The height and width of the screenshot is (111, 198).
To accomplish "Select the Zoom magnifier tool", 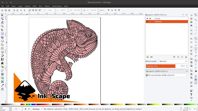I will pyautogui.click(x=2, y=26).
